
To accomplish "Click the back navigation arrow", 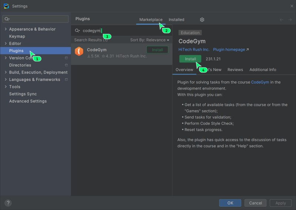I will click(x=282, y=20).
